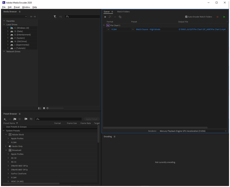Viewport: 230px width, 187px height.
Task: Open the Media Browser panel menu icon
Action: coord(20,12)
